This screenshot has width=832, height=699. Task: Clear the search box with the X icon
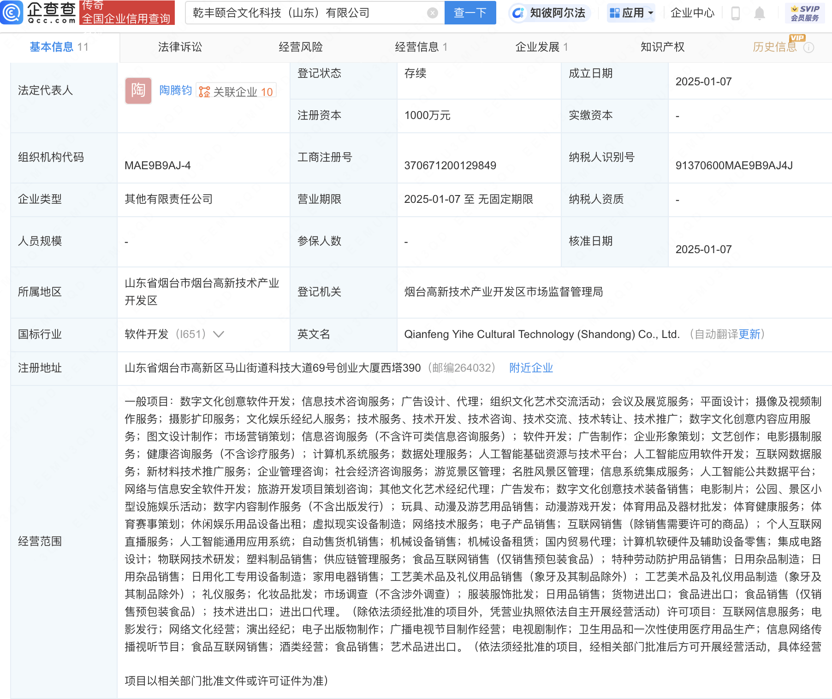point(432,13)
